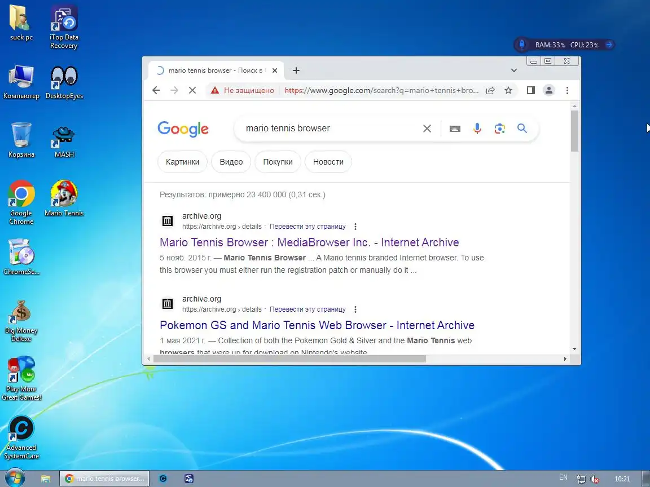Image resolution: width=650 pixels, height=487 pixels.
Task: Open the Chrome profile avatar
Action: point(549,90)
